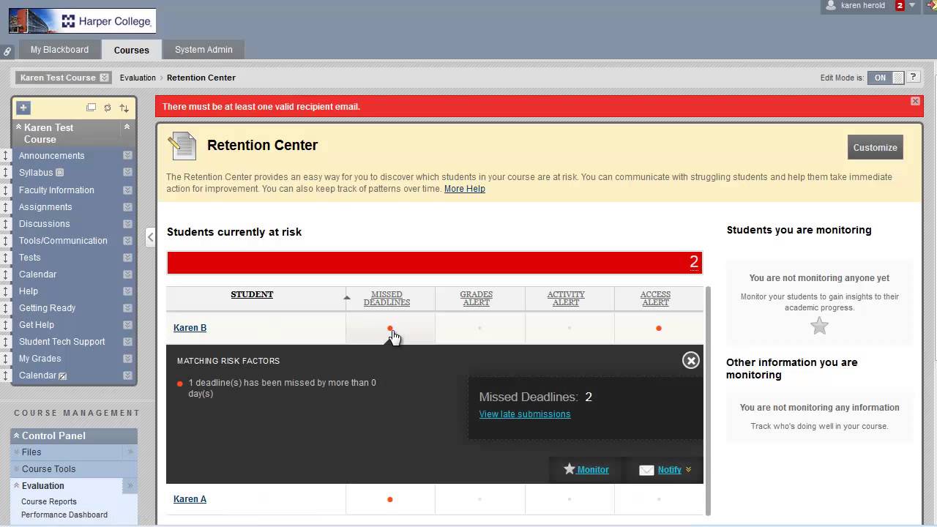The height and width of the screenshot is (527, 937).
Task: Select the Courses tab
Action: [132, 50]
